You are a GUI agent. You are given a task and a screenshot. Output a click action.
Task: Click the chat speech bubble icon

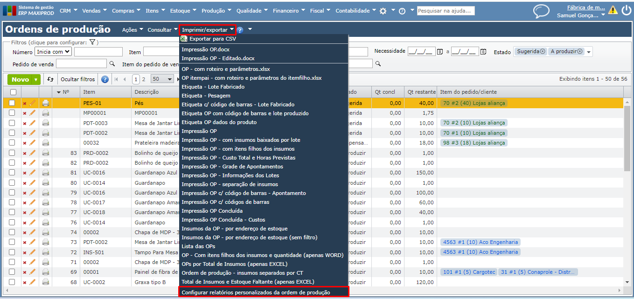[541, 11]
